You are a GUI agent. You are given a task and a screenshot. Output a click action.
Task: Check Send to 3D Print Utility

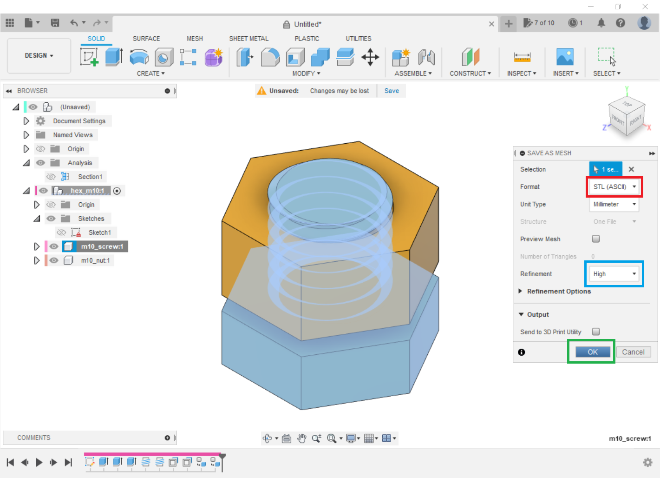pos(596,332)
